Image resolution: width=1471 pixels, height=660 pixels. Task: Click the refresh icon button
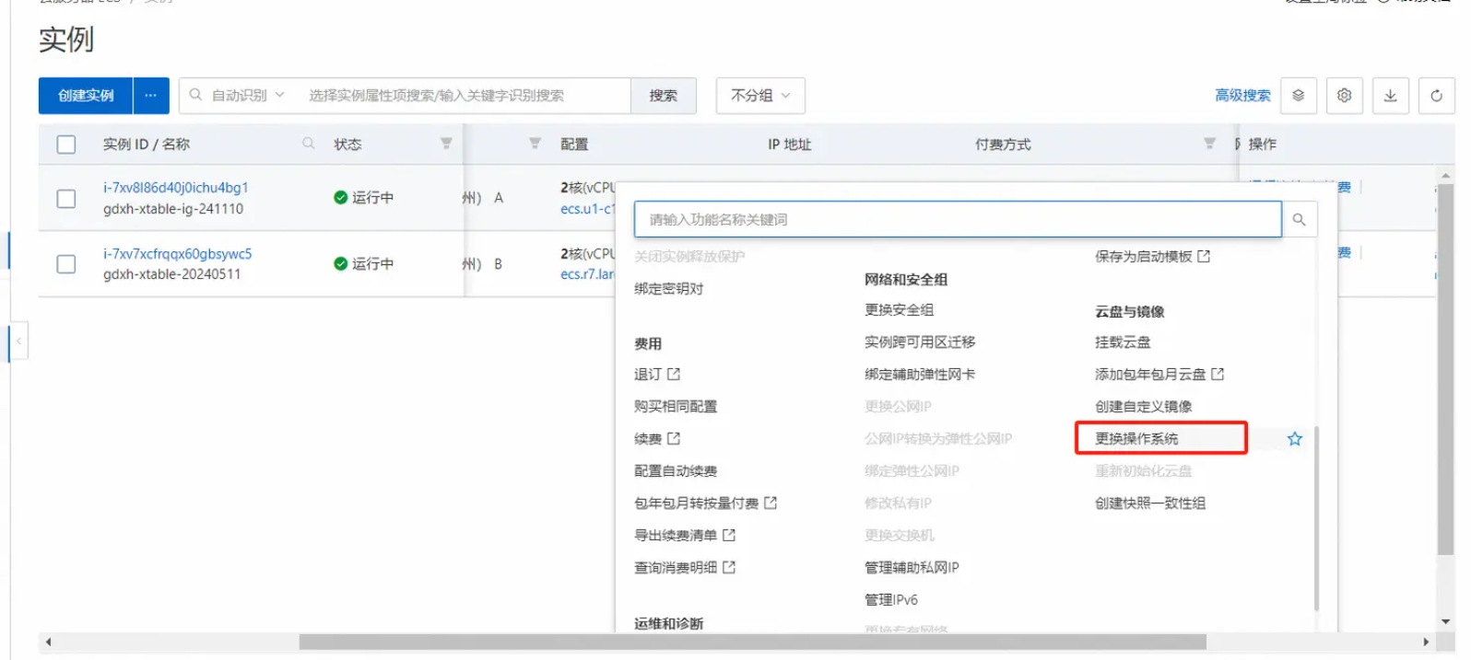point(1436,96)
